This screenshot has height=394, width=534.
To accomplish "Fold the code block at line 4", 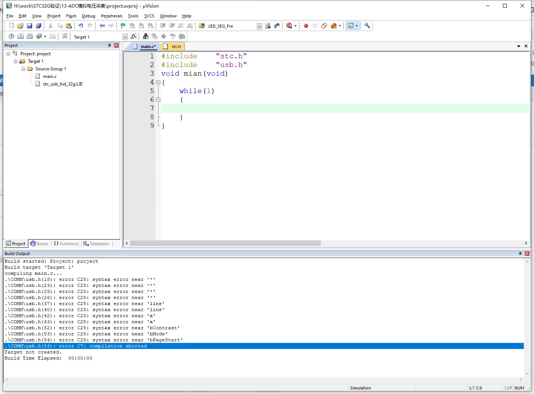I will pos(158,82).
